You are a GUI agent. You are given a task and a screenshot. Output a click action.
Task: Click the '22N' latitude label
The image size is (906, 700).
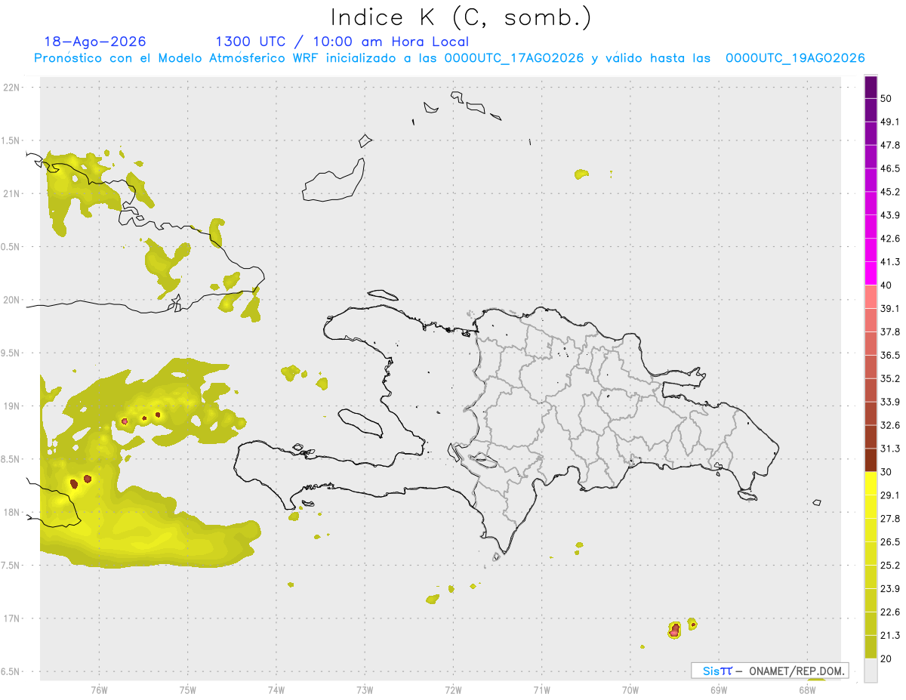[12, 88]
